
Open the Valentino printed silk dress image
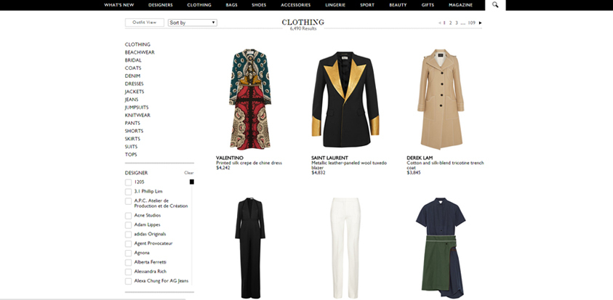coord(249,100)
